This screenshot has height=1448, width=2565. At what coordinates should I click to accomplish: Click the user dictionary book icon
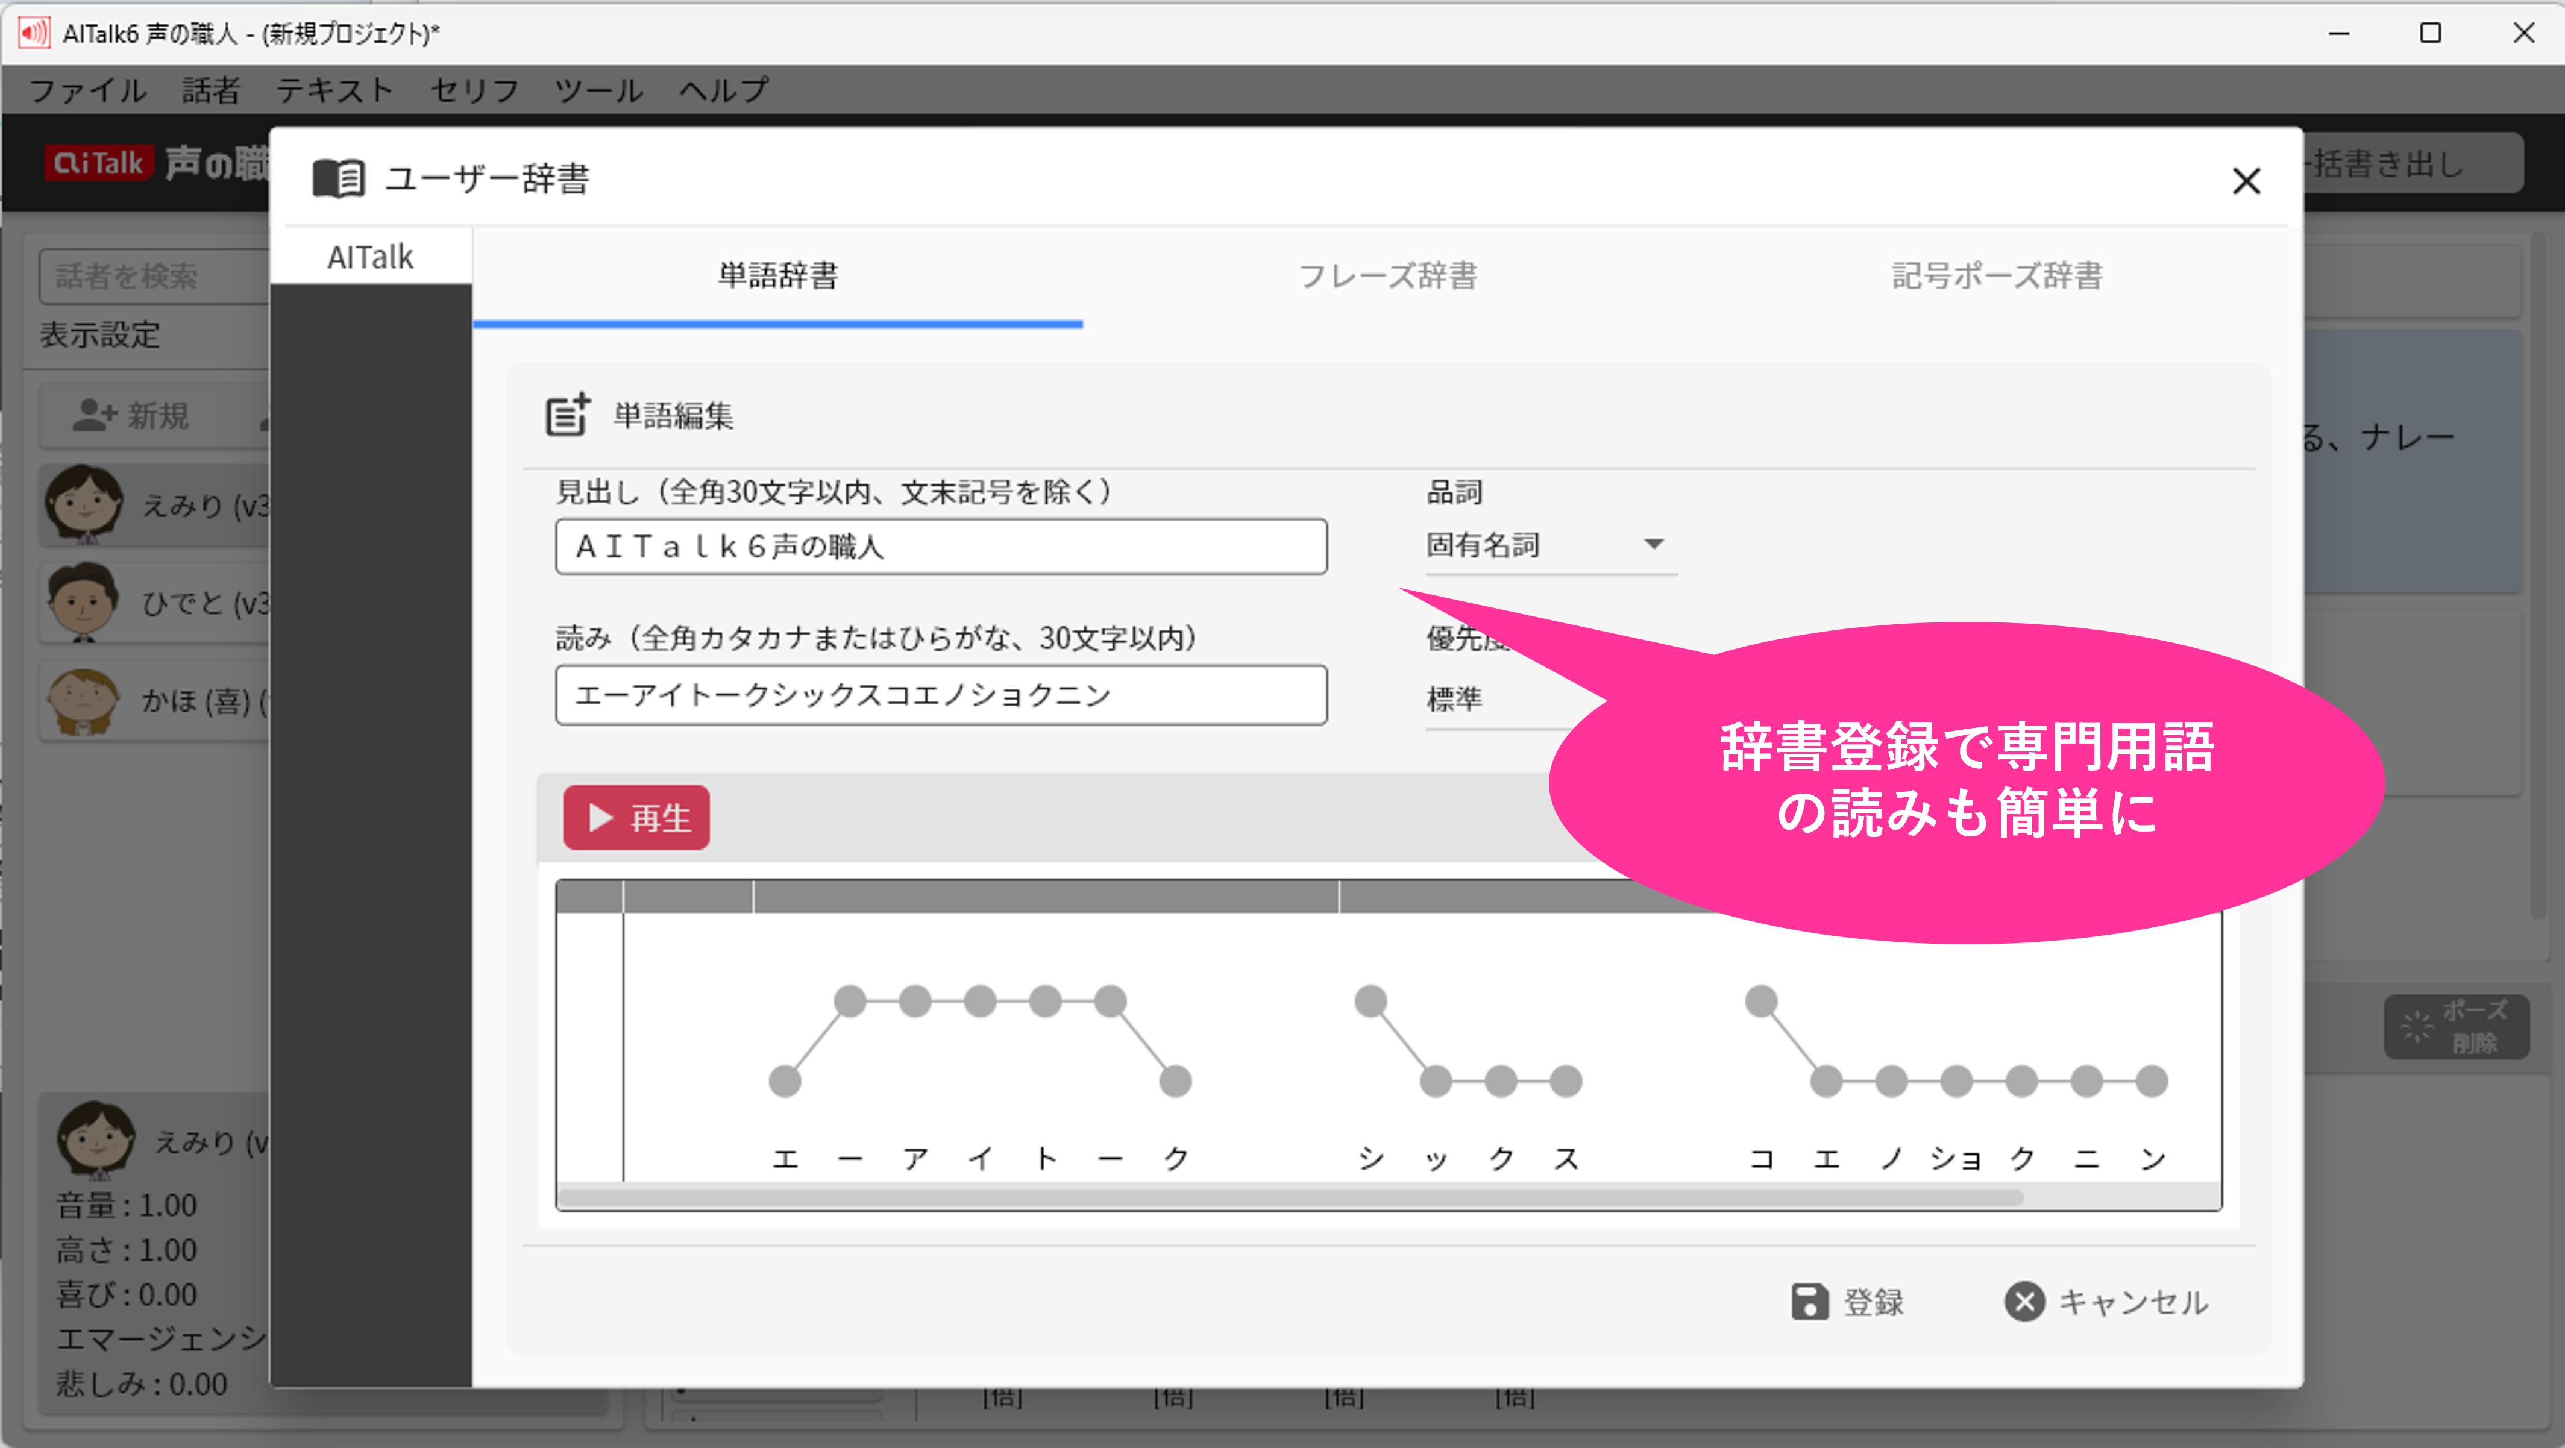point(339,179)
